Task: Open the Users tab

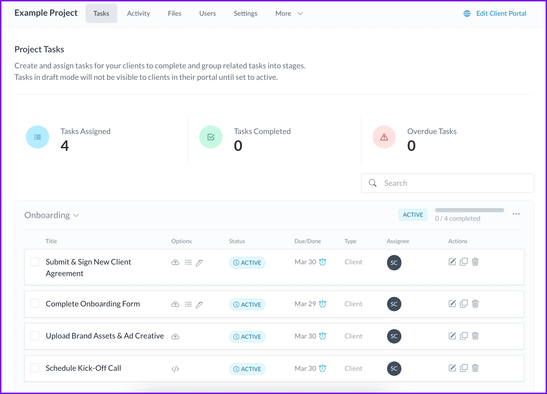Action: (208, 13)
